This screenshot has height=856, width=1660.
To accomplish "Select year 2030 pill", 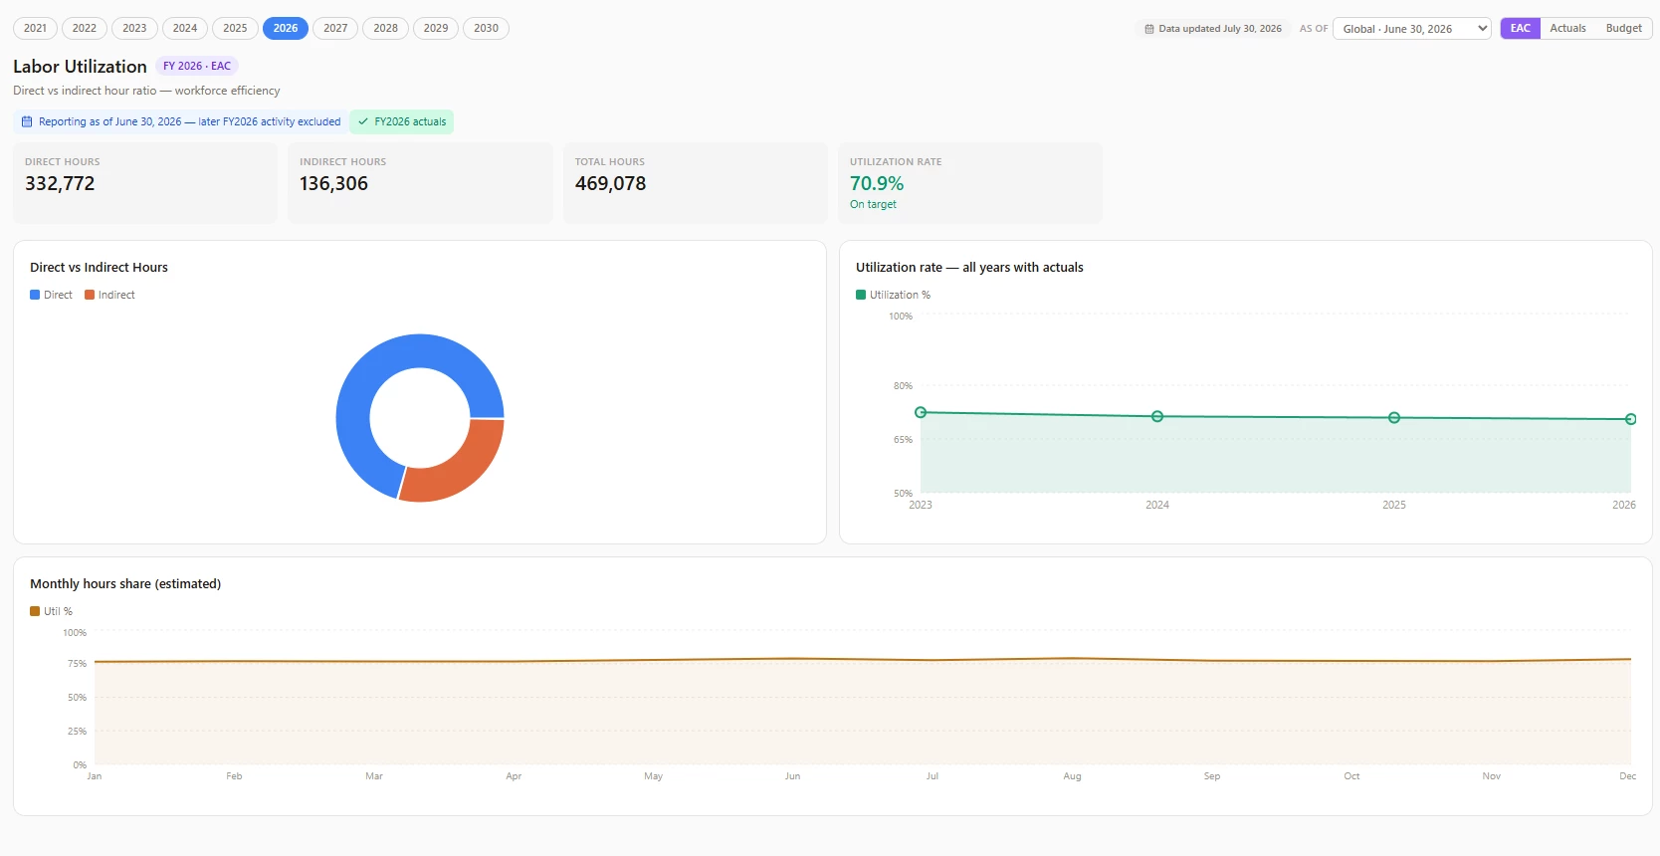I will (486, 28).
